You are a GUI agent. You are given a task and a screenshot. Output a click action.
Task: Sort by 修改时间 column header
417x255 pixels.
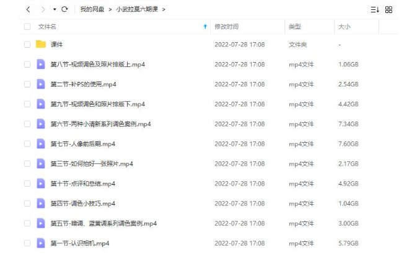(x=227, y=27)
